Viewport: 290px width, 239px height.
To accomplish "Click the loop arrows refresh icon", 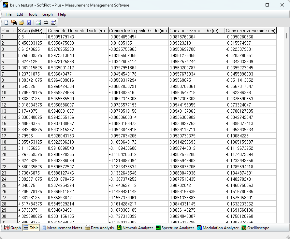I will coord(46,22).
